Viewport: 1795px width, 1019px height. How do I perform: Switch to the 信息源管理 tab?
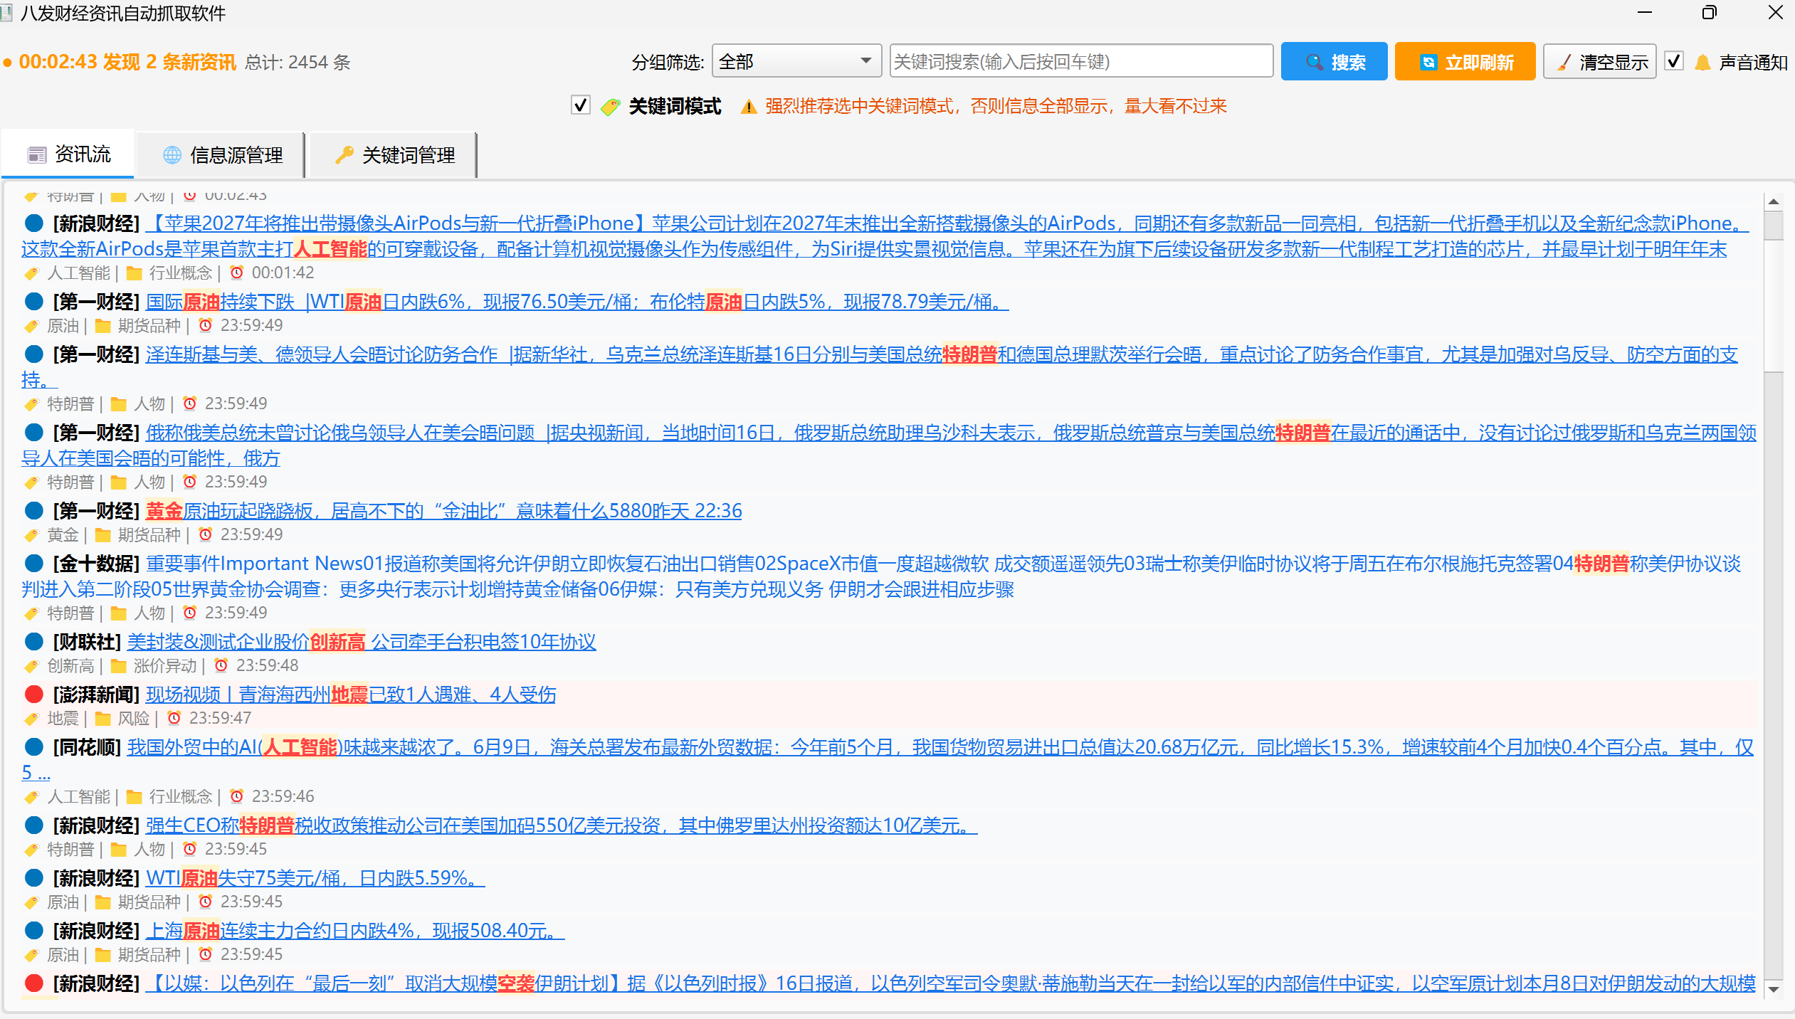coord(221,155)
